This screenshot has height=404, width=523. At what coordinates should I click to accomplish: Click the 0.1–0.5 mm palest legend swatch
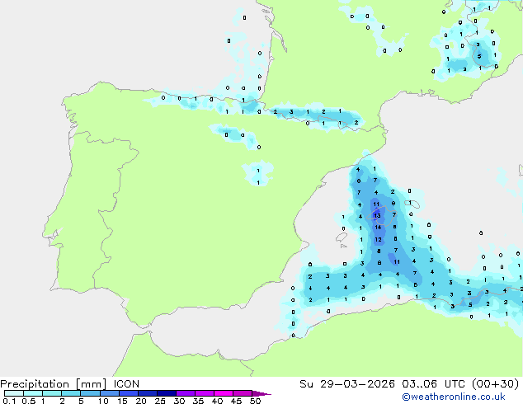[x=14, y=393]
